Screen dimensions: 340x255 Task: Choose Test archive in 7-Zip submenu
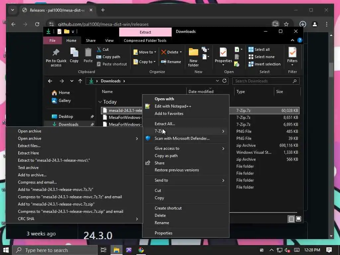click(x=28, y=168)
